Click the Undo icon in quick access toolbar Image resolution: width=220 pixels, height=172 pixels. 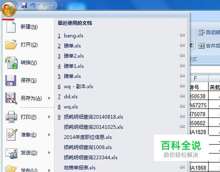(33, 5)
